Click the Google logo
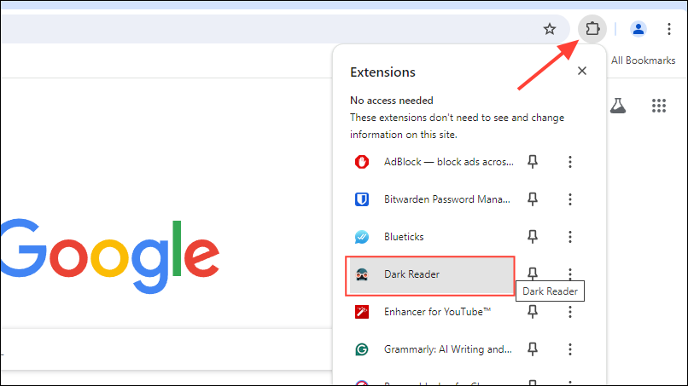 pos(110,256)
